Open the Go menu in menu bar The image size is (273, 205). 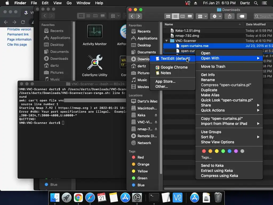(69, 3)
